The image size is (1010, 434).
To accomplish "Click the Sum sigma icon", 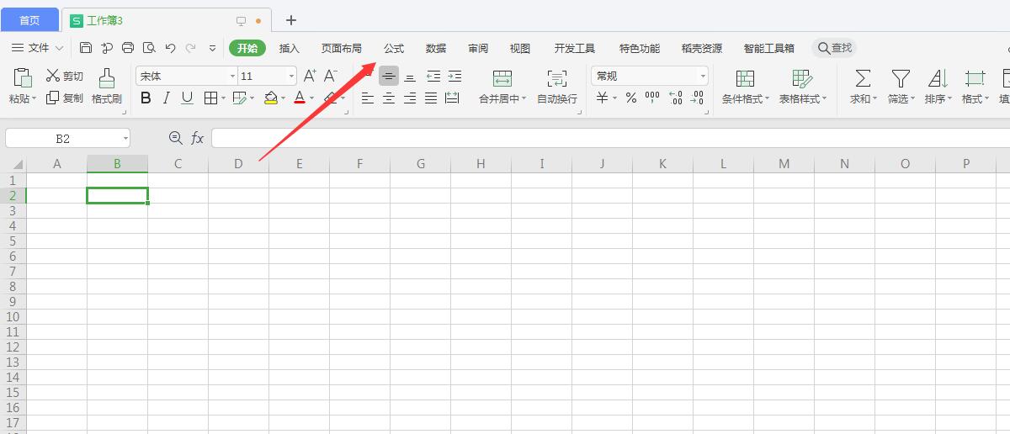I will tap(863, 78).
